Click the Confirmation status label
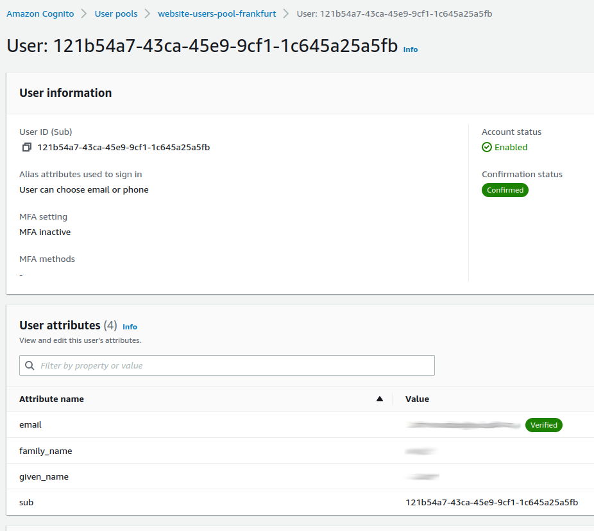594x531 pixels. click(x=522, y=174)
